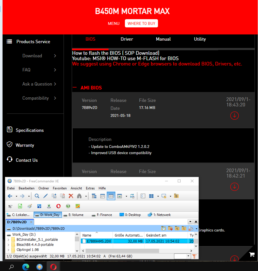Switch to drive E: Volume
Image resolution: width=258 pixels, height=271 pixels.
point(73,215)
